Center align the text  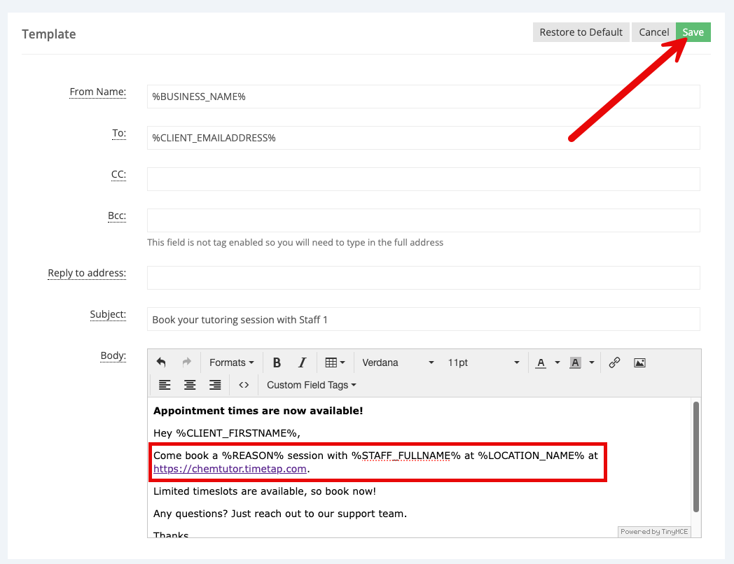pos(190,385)
